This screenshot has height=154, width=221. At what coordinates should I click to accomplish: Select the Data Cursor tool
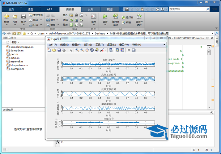[x=97, y=50]
